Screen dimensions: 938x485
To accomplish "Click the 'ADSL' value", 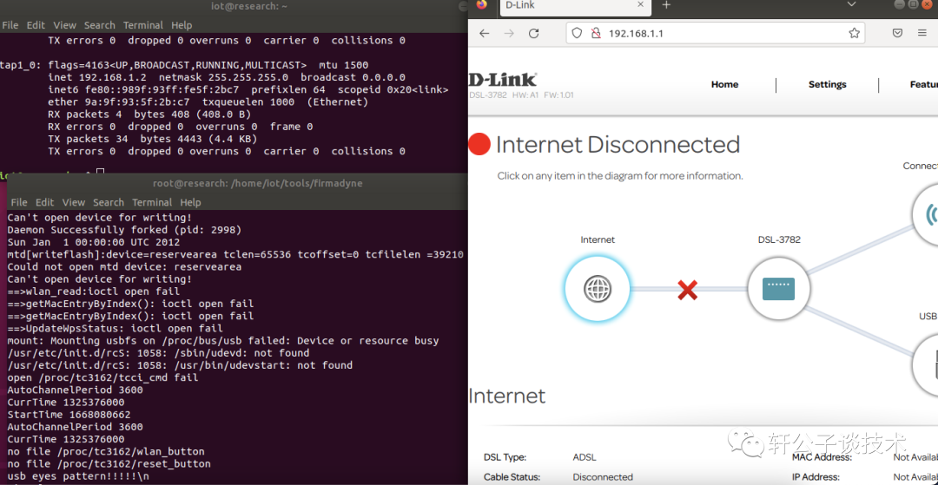I will pos(585,457).
